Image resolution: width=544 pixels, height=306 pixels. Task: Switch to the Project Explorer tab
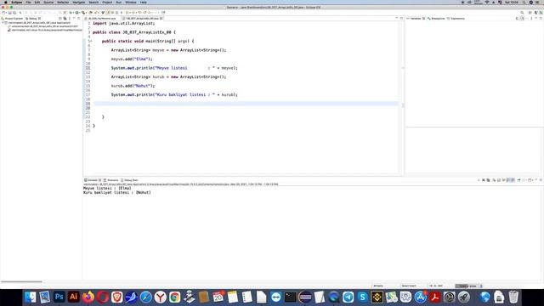13,19
